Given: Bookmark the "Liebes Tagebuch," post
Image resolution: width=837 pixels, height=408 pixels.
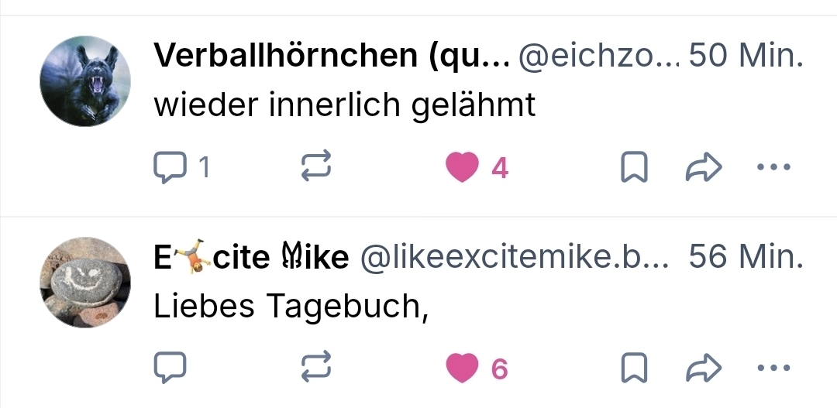Looking at the screenshot, I should (634, 369).
